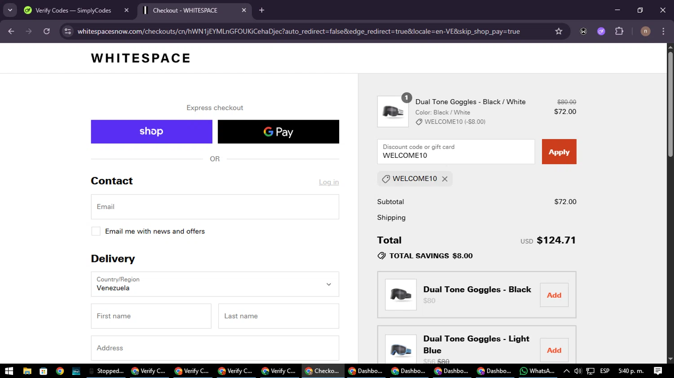This screenshot has width=674, height=378.
Task: Follow the Log in link
Action: click(x=329, y=182)
